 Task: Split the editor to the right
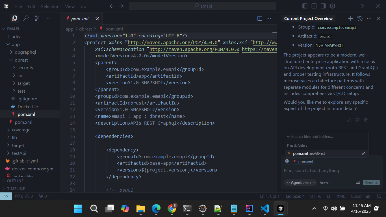pos(260,18)
